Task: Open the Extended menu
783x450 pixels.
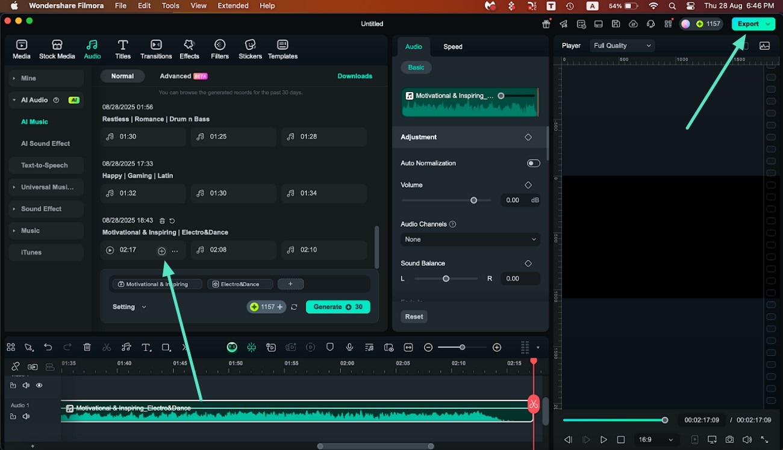Action: click(233, 6)
